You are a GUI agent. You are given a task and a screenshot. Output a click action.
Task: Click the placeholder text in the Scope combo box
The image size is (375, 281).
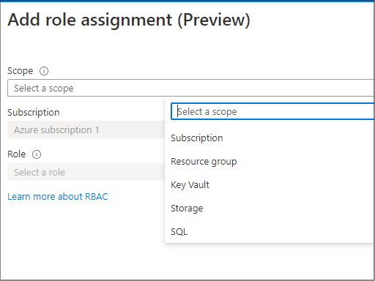point(44,89)
